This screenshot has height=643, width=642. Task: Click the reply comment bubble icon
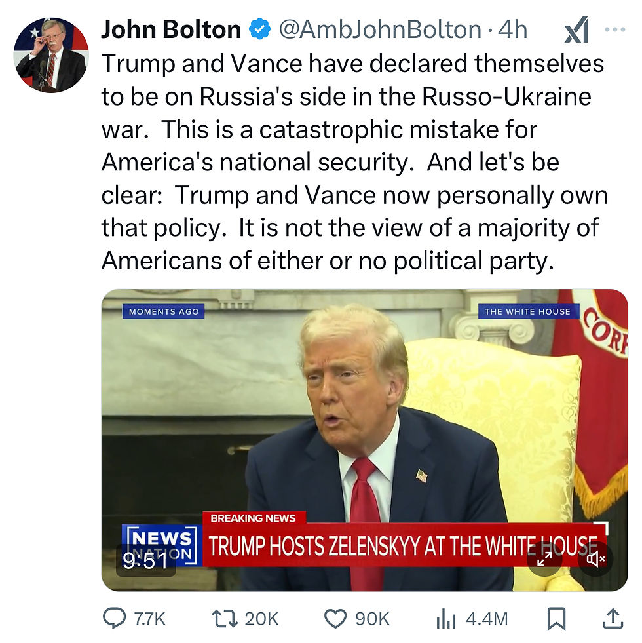[x=114, y=618]
